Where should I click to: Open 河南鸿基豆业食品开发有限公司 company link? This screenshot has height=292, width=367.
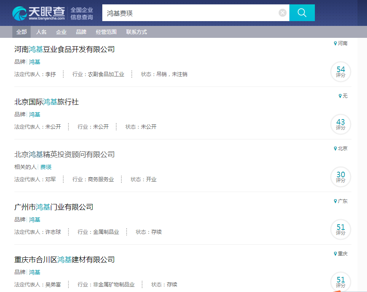64,49
